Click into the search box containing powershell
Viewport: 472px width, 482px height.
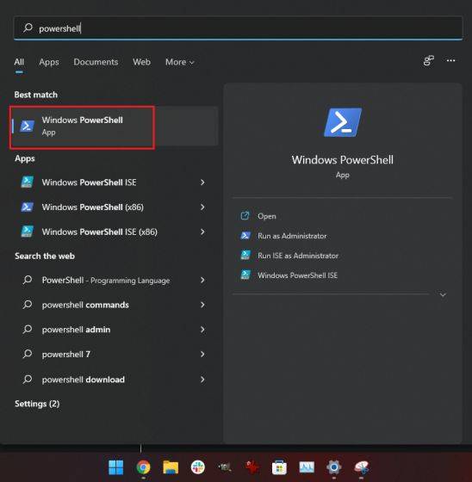[x=238, y=28]
